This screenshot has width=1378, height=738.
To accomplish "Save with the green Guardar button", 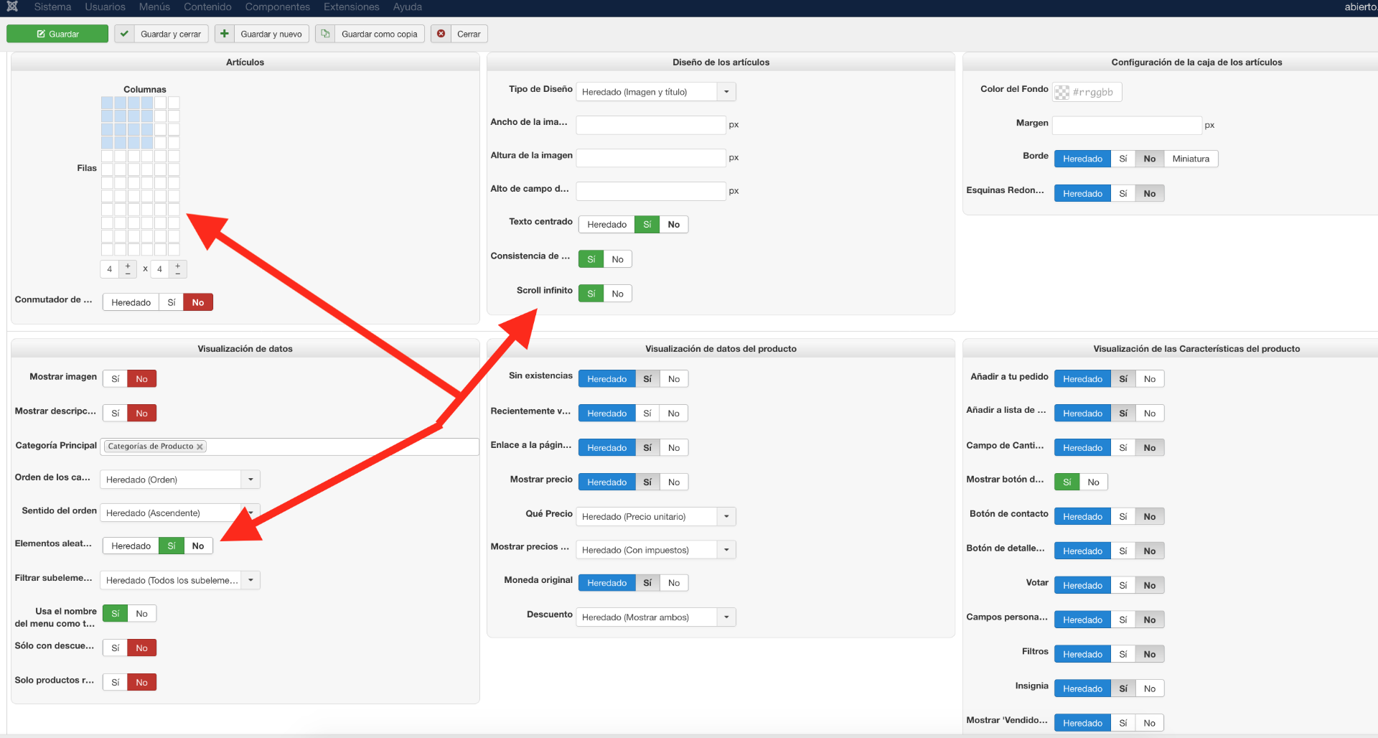I will coord(57,34).
